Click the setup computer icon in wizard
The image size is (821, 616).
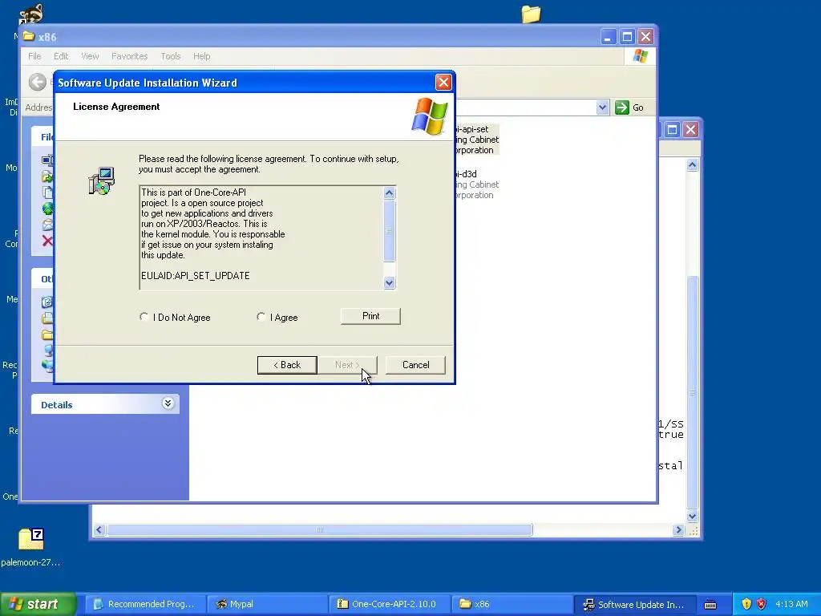[x=101, y=180]
